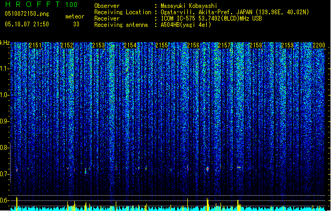Click the 2152 time marker
The image size is (331, 211).
[x=67, y=45]
